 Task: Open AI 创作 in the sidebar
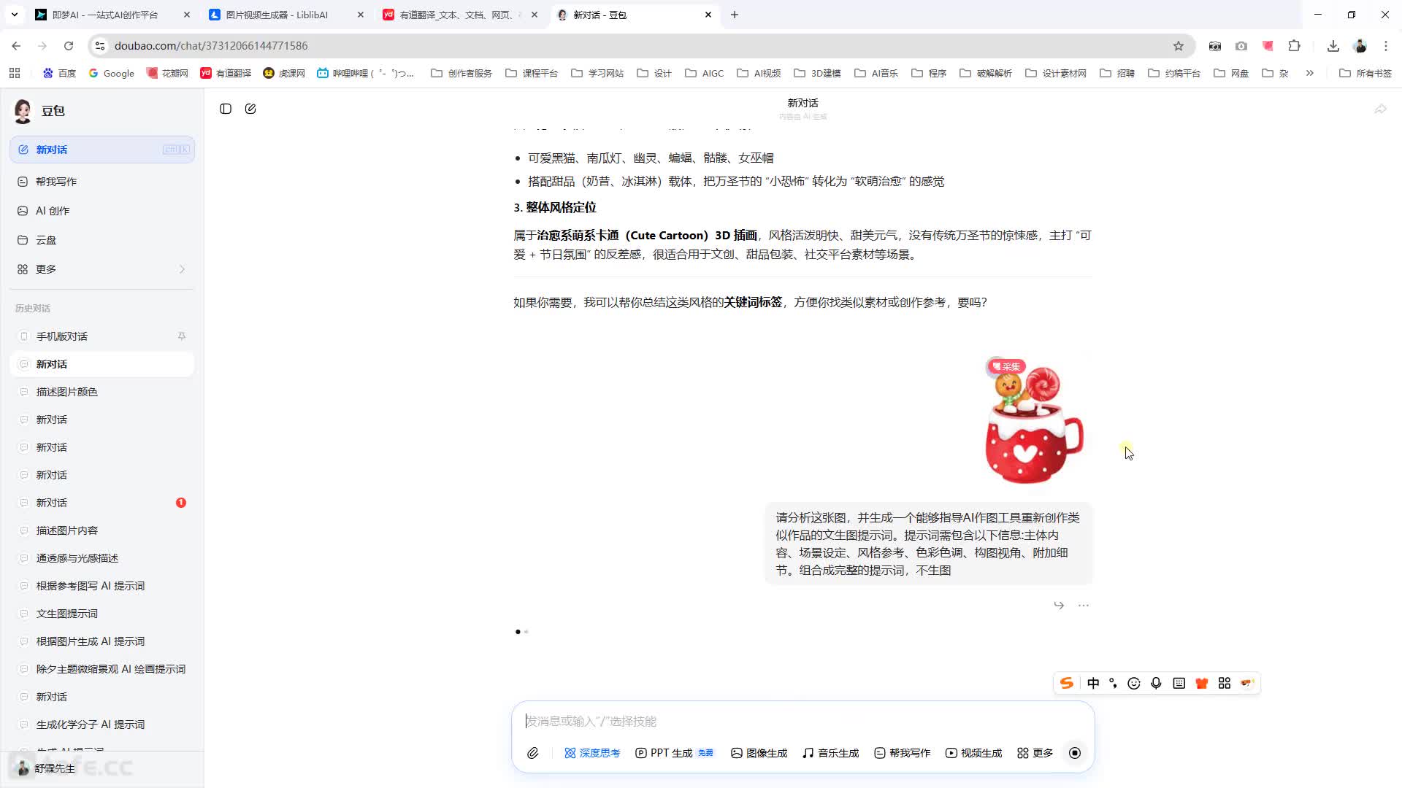point(102,211)
